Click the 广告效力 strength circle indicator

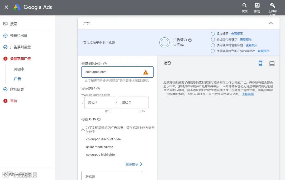pyautogui.click(x=164, y=42)
